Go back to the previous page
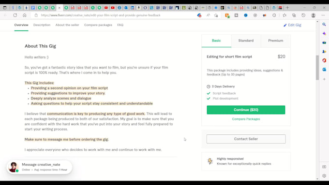 [x=6, y=15]
